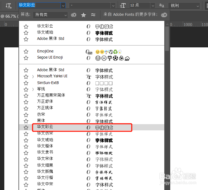Image resolution: width=208 pixels, height=190 pixels.
Task: Click the font name input field
Action: (x=39, y=5)
